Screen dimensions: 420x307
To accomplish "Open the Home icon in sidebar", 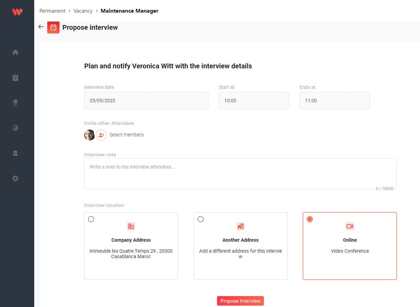I will [15, 52].
